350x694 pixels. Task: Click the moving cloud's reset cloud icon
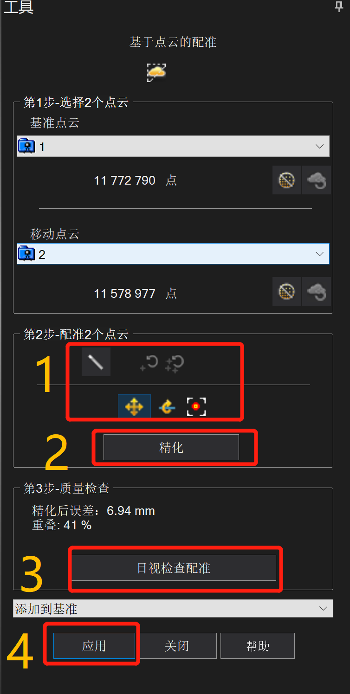coord(317,291)
